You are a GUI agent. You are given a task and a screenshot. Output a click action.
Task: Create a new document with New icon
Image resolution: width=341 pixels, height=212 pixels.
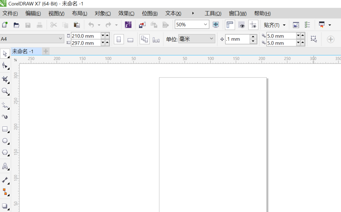tap(5, 25)
